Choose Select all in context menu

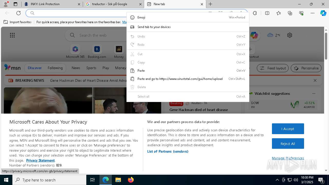click(188, 97)
